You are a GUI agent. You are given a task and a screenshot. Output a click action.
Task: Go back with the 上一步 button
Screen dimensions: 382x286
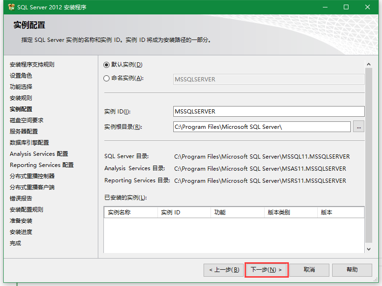pos(223,270)
